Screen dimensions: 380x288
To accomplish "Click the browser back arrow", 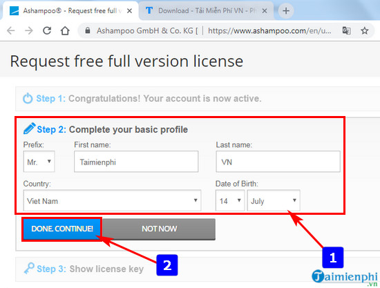I will [x=11, y=31].
